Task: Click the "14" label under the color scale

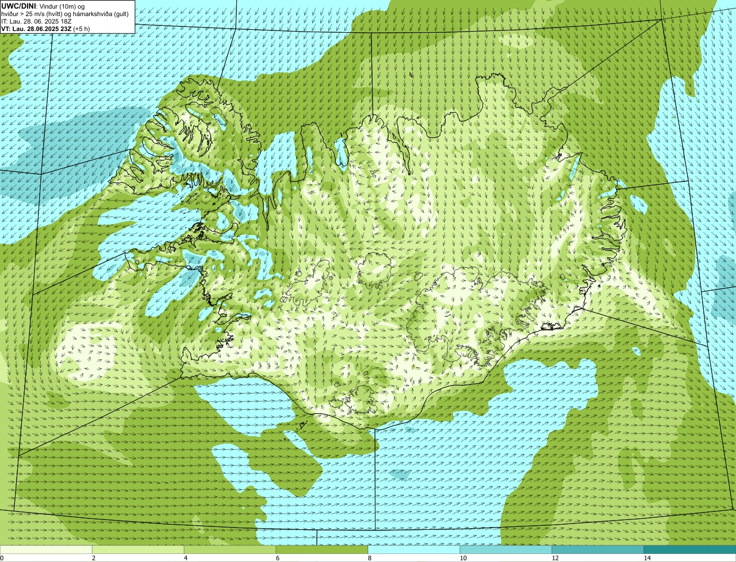Action: 647,558
